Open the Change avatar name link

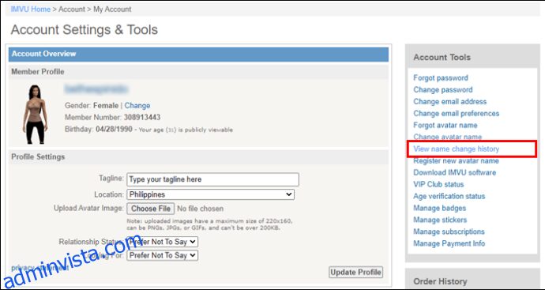pos(447,137)
